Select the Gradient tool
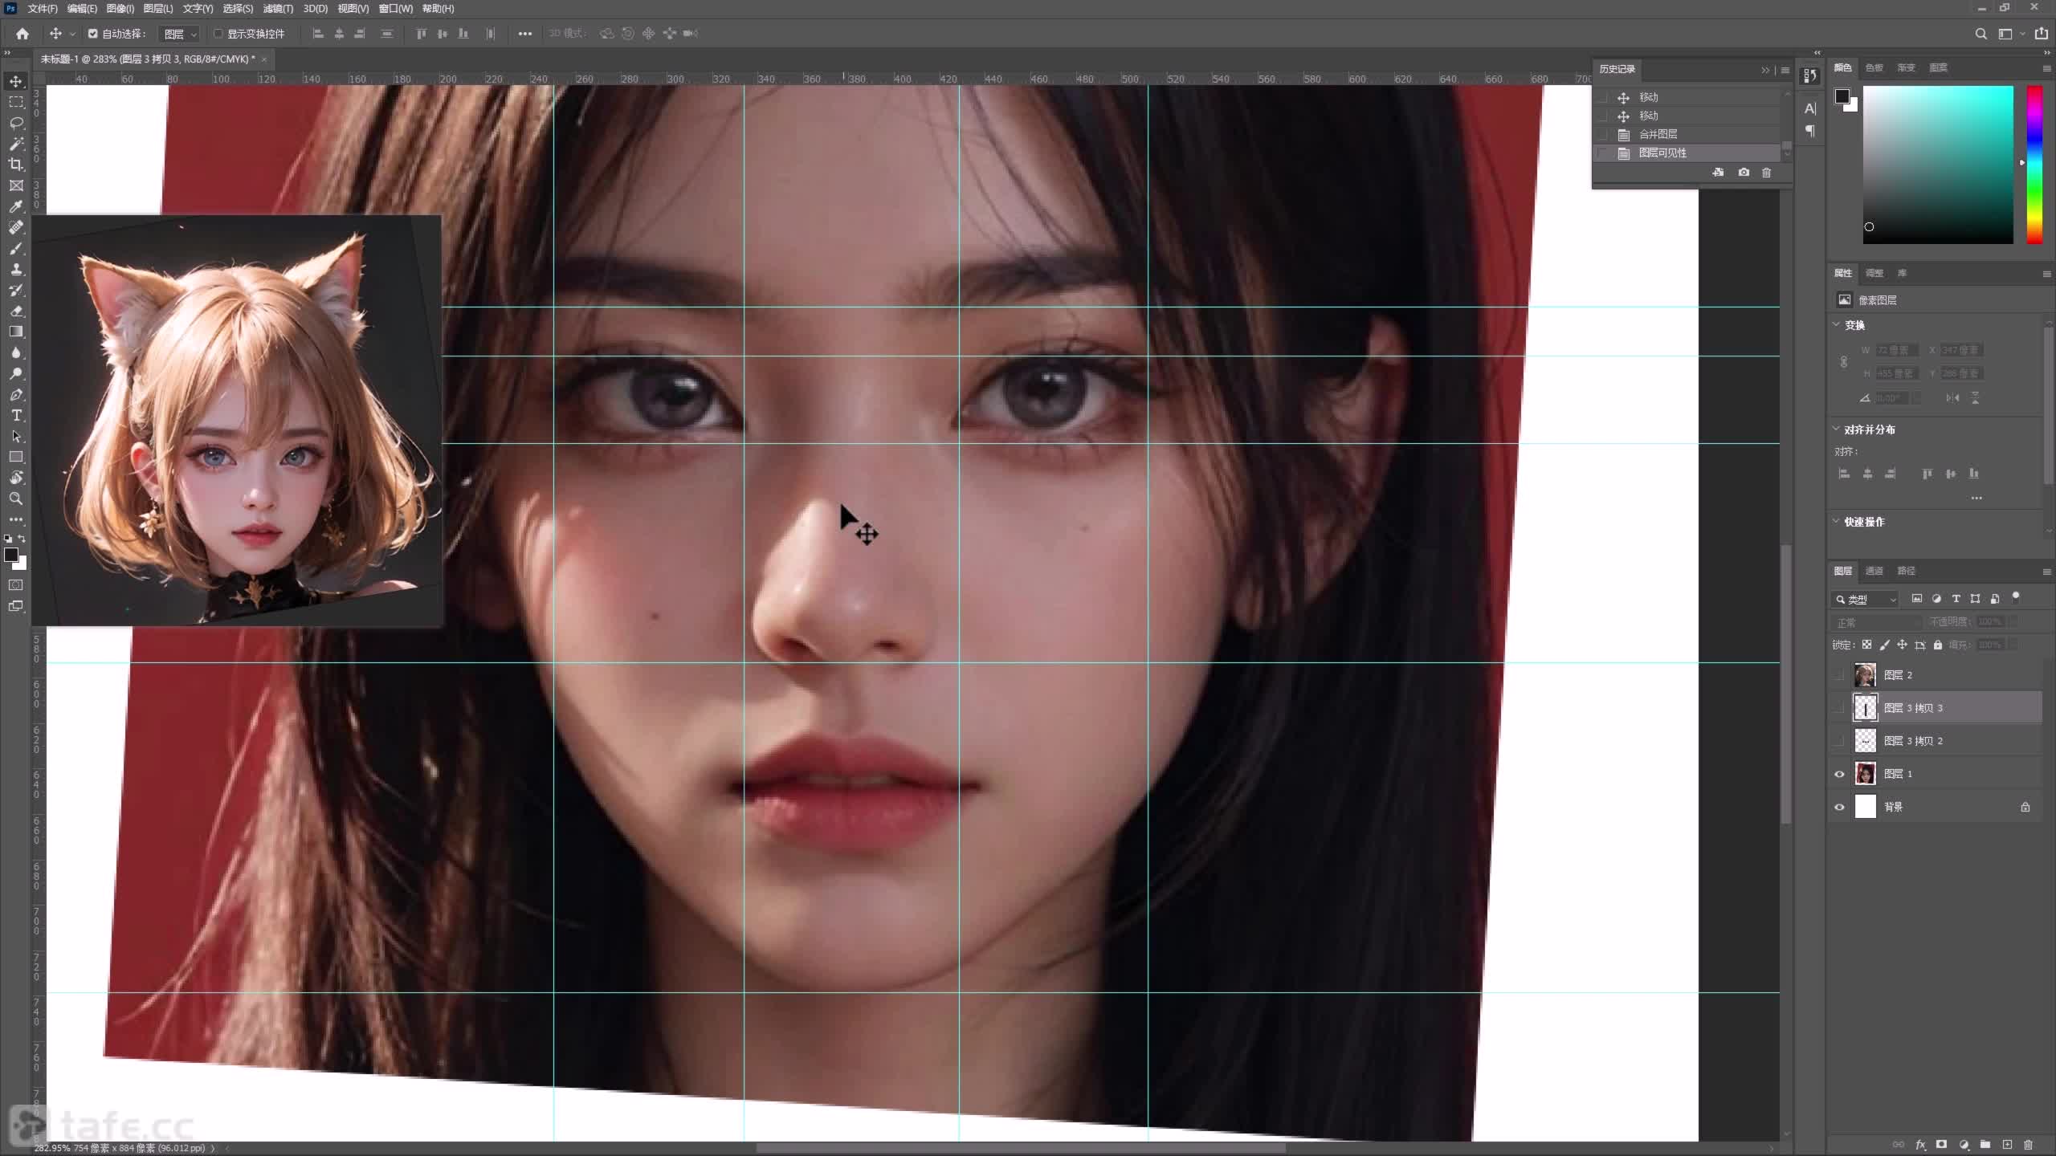Viewport: 2056px width, 1156px height. pos(16,332)
